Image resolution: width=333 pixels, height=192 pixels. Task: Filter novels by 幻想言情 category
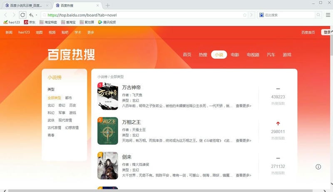pyautogui.click(x=72, y=128)
